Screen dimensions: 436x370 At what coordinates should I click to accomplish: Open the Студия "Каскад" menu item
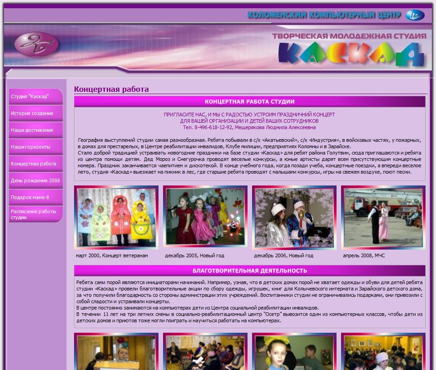[x=35, y=96]
